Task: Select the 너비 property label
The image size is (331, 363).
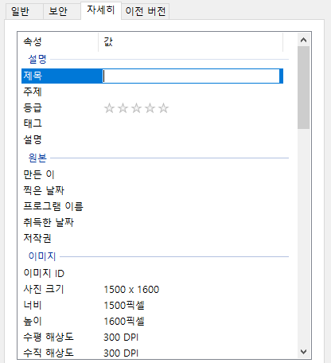Action: point(33,305)
